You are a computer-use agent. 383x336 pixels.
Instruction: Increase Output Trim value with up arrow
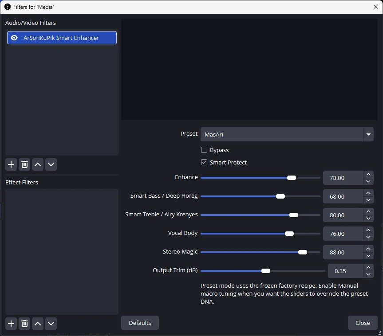[x=368, y=267]
